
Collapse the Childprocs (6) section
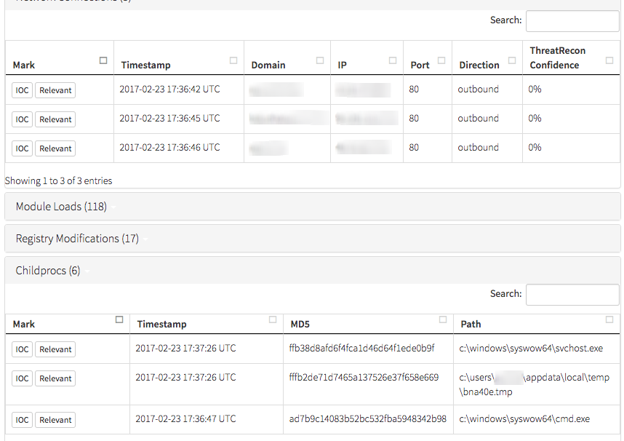(x=48, y=271)
